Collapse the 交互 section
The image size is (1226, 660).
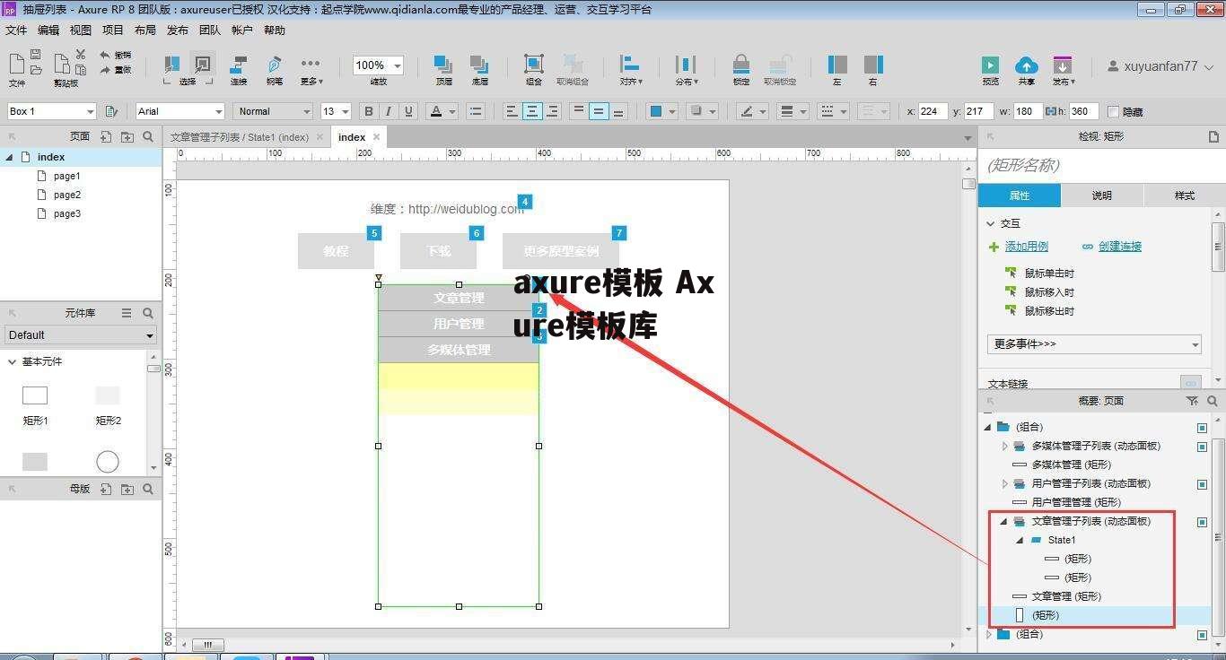point(991,223)
